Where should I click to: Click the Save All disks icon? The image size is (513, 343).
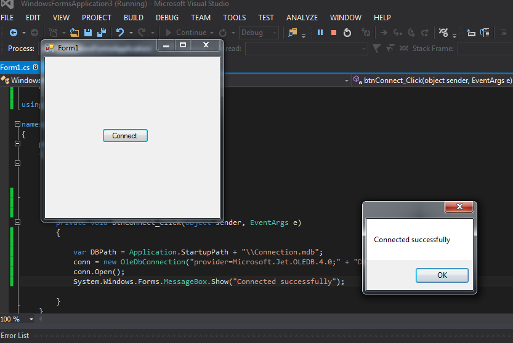click(x=102, y=33)
